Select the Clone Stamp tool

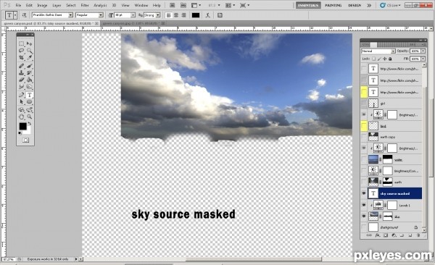(x=22, y=73)
